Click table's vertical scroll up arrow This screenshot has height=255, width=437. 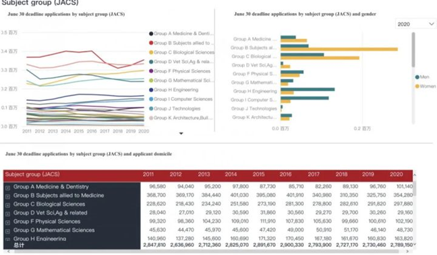(x=415, y=175)
